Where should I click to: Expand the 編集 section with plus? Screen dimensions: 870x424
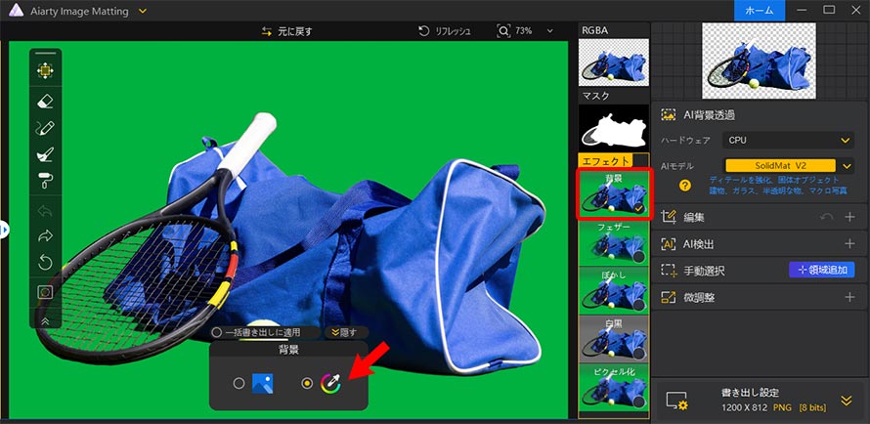point(849,217)
